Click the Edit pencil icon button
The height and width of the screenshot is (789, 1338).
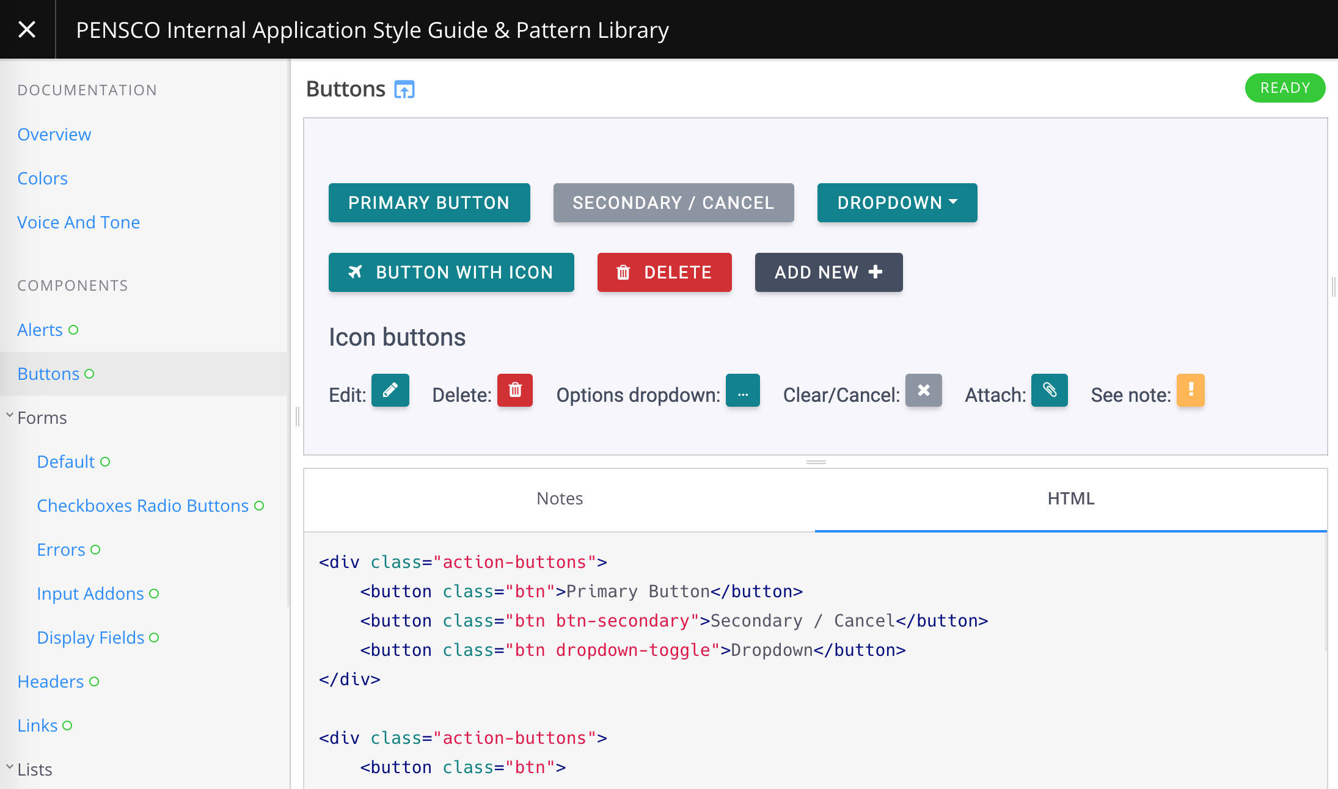click(x=390, y=390)
